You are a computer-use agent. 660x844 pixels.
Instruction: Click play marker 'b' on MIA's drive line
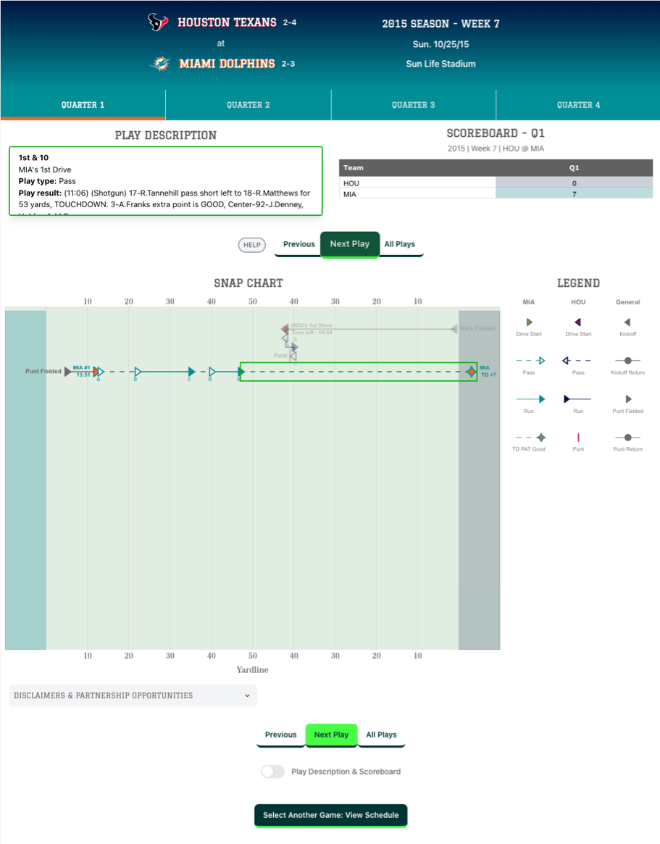[x=138, y=372]
